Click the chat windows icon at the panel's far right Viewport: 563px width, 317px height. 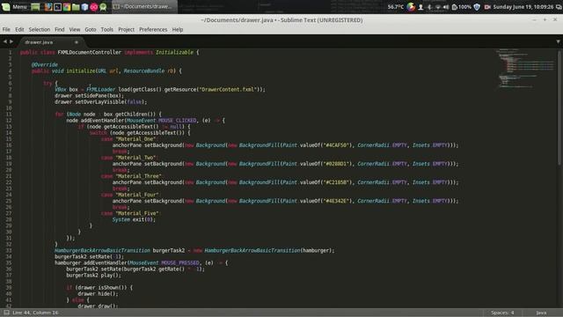[x=559, y=7]
